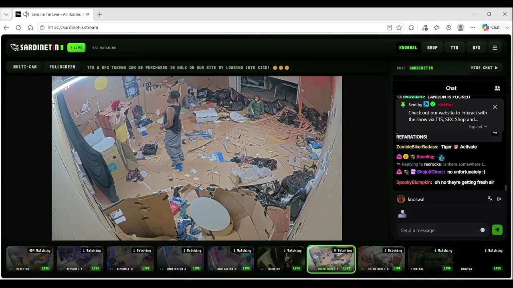Open the SHOP page
Image resolution: width=513 pixels, height=288 pixels.
432,48
